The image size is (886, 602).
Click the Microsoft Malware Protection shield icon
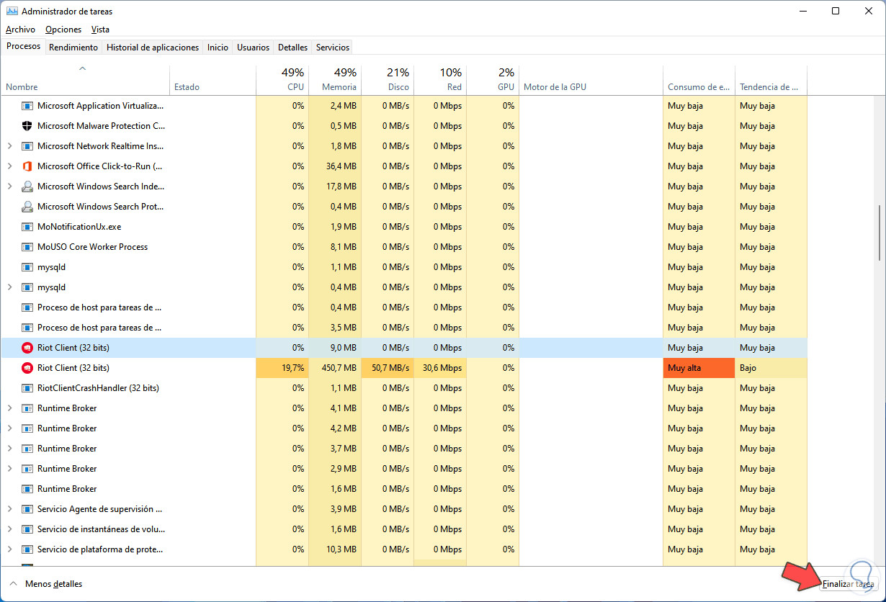tap(27, 126)
